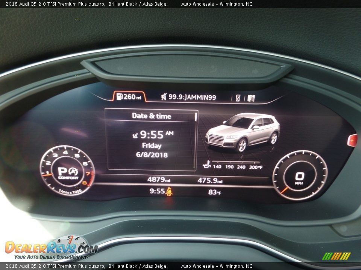The image size is (361, 270).
Task: Click the 83°F outside temperature reading
Action: tap(214, 192)
